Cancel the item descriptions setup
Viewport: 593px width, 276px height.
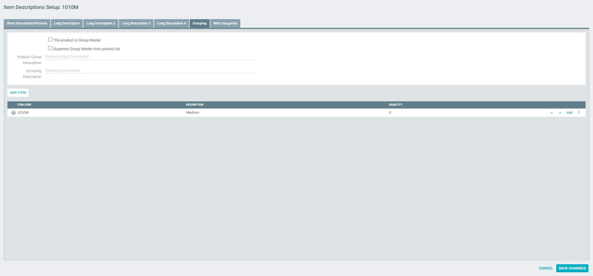click(546, 268)
